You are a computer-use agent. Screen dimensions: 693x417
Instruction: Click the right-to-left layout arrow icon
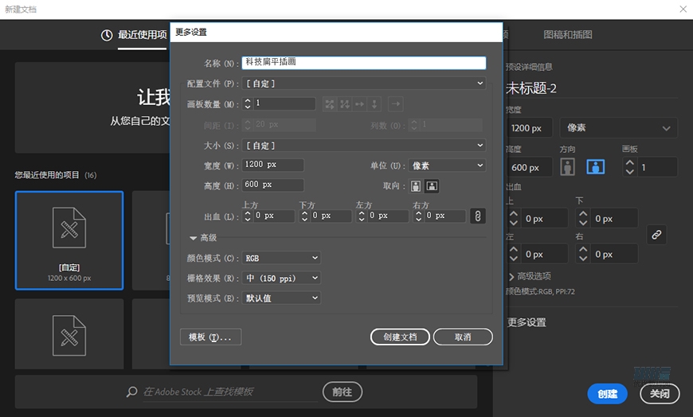(396, 104)
